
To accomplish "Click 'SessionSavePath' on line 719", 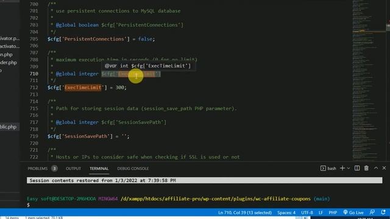I will (85, 136).
